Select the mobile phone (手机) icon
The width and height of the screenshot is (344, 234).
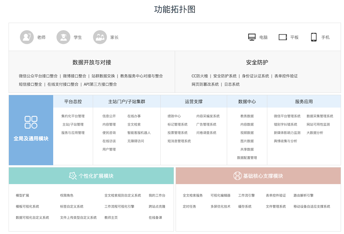(x=314, y=37)
